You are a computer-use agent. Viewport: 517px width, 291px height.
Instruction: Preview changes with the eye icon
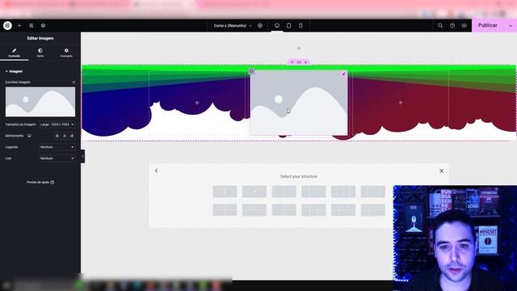pyautogui.click(x=464, y=25)
